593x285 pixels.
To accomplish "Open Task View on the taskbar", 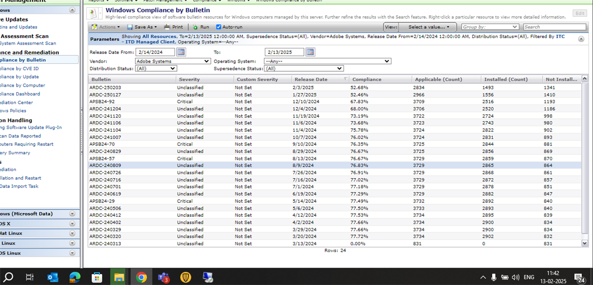I will click(30, 277).
